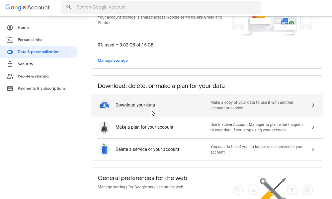Screen dimensions: 332x199
Task: Click the web preferences tools illustration
Action: coord(273,189)
